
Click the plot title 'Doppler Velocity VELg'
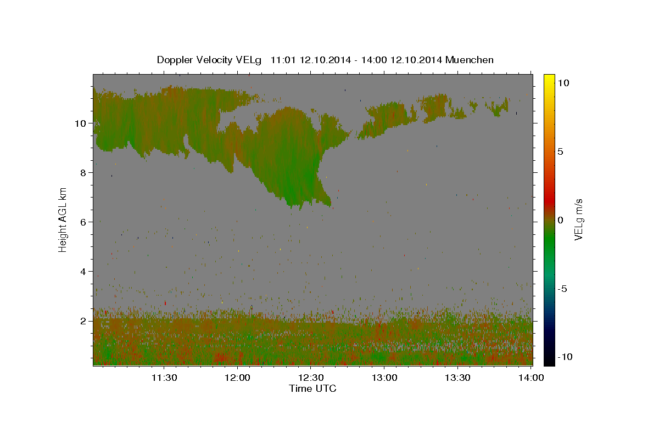pos(210,60)
